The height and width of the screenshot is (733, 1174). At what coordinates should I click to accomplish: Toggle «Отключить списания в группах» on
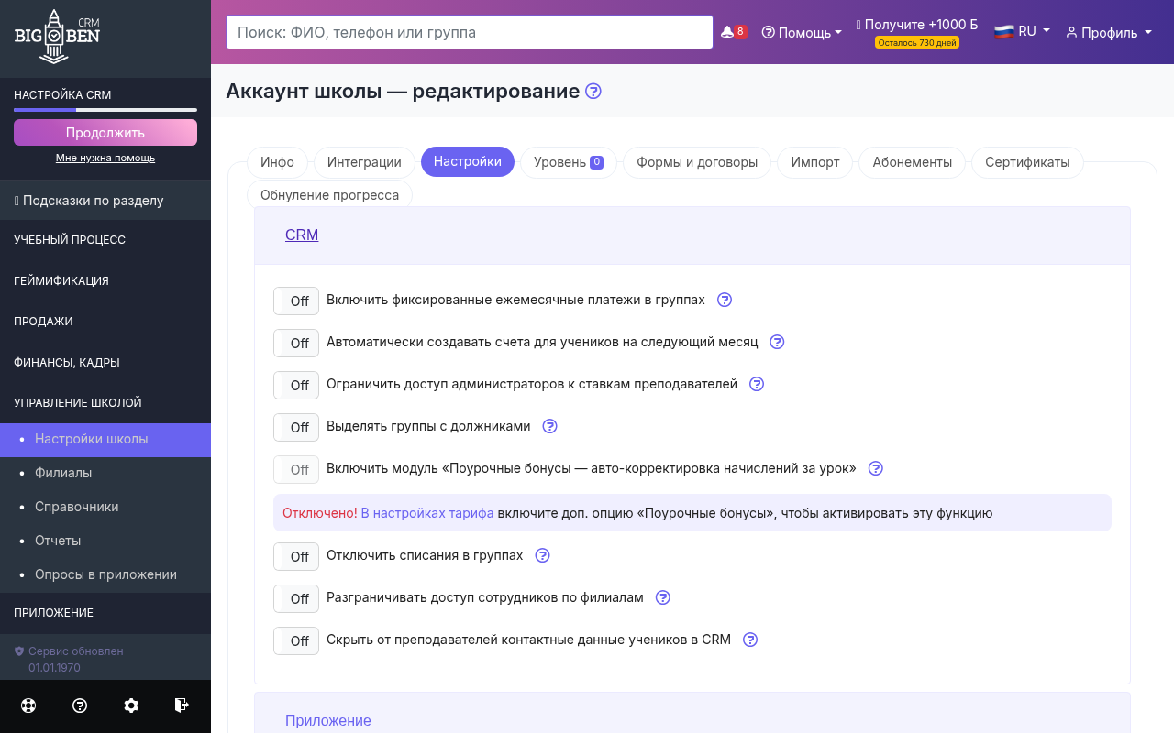(x=295, y=556)
